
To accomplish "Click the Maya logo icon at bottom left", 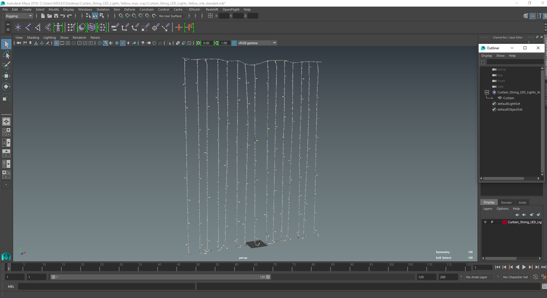I will tap(6, 256).
